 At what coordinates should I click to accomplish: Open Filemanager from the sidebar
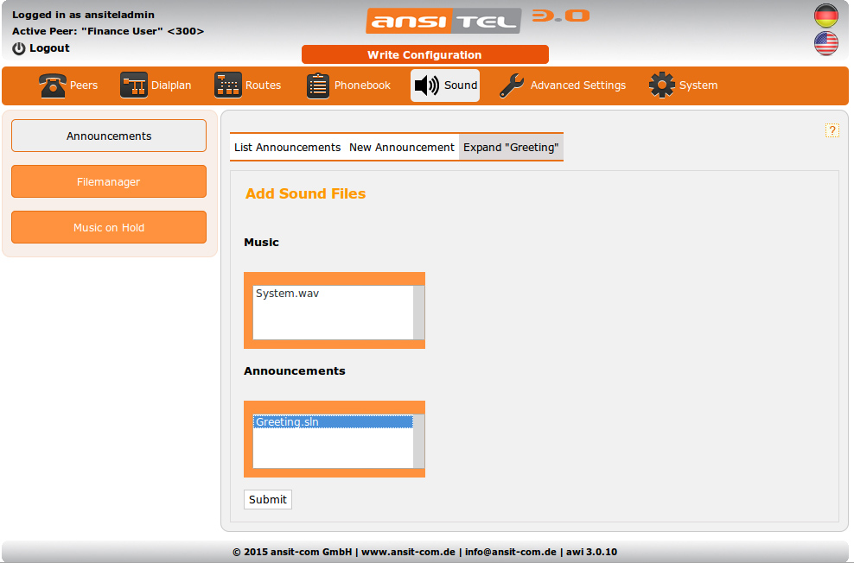(109, 181)
